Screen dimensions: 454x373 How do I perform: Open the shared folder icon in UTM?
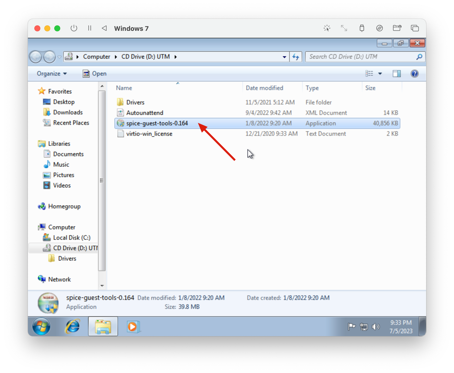click(x=397, y=28)
